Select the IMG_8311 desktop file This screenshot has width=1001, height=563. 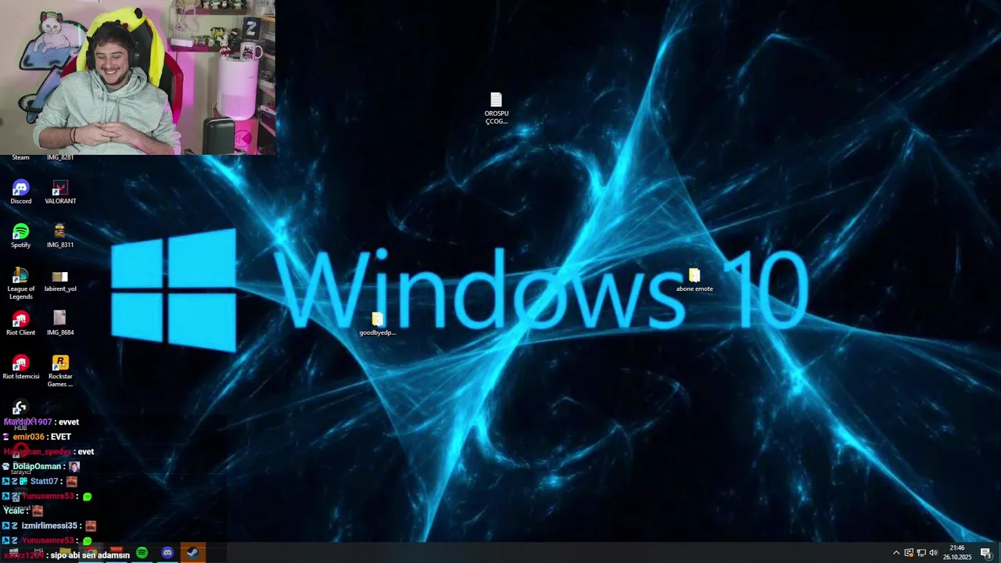60,236
